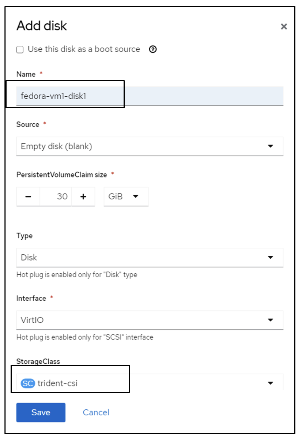Click the caret on the Interface dropdown
Image resolution: width=302 pixels, height=442 pixels.
[271, 320]
